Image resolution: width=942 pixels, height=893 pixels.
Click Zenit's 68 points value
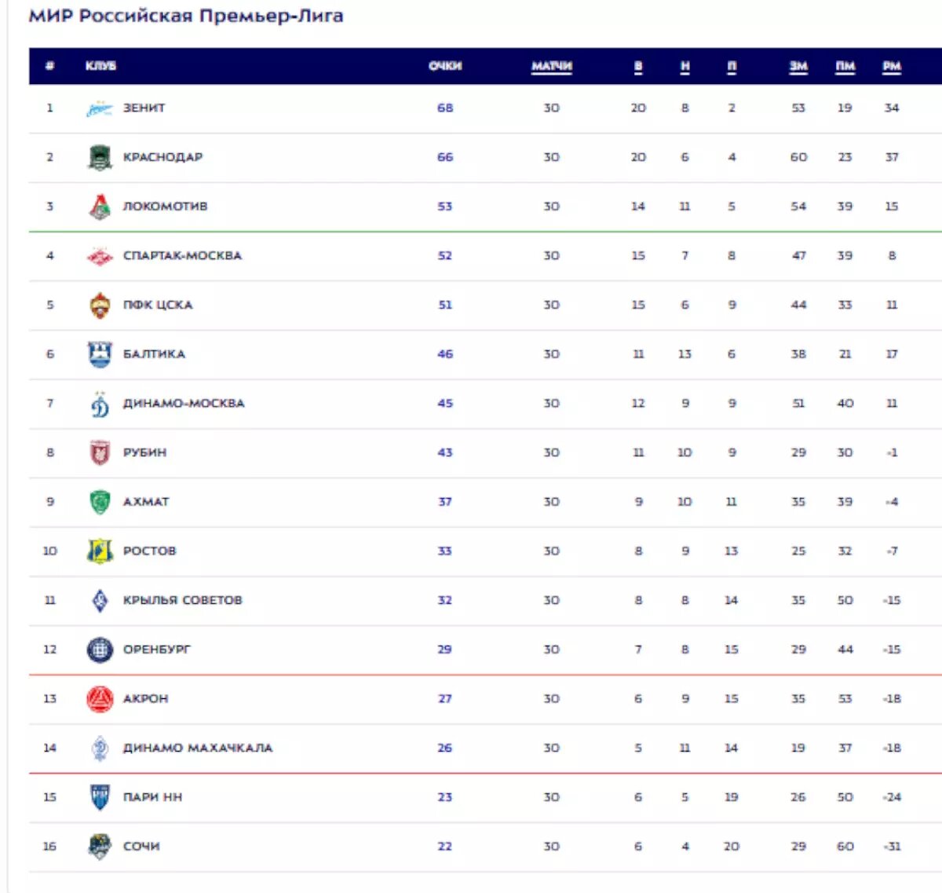[x=445, y=108]
